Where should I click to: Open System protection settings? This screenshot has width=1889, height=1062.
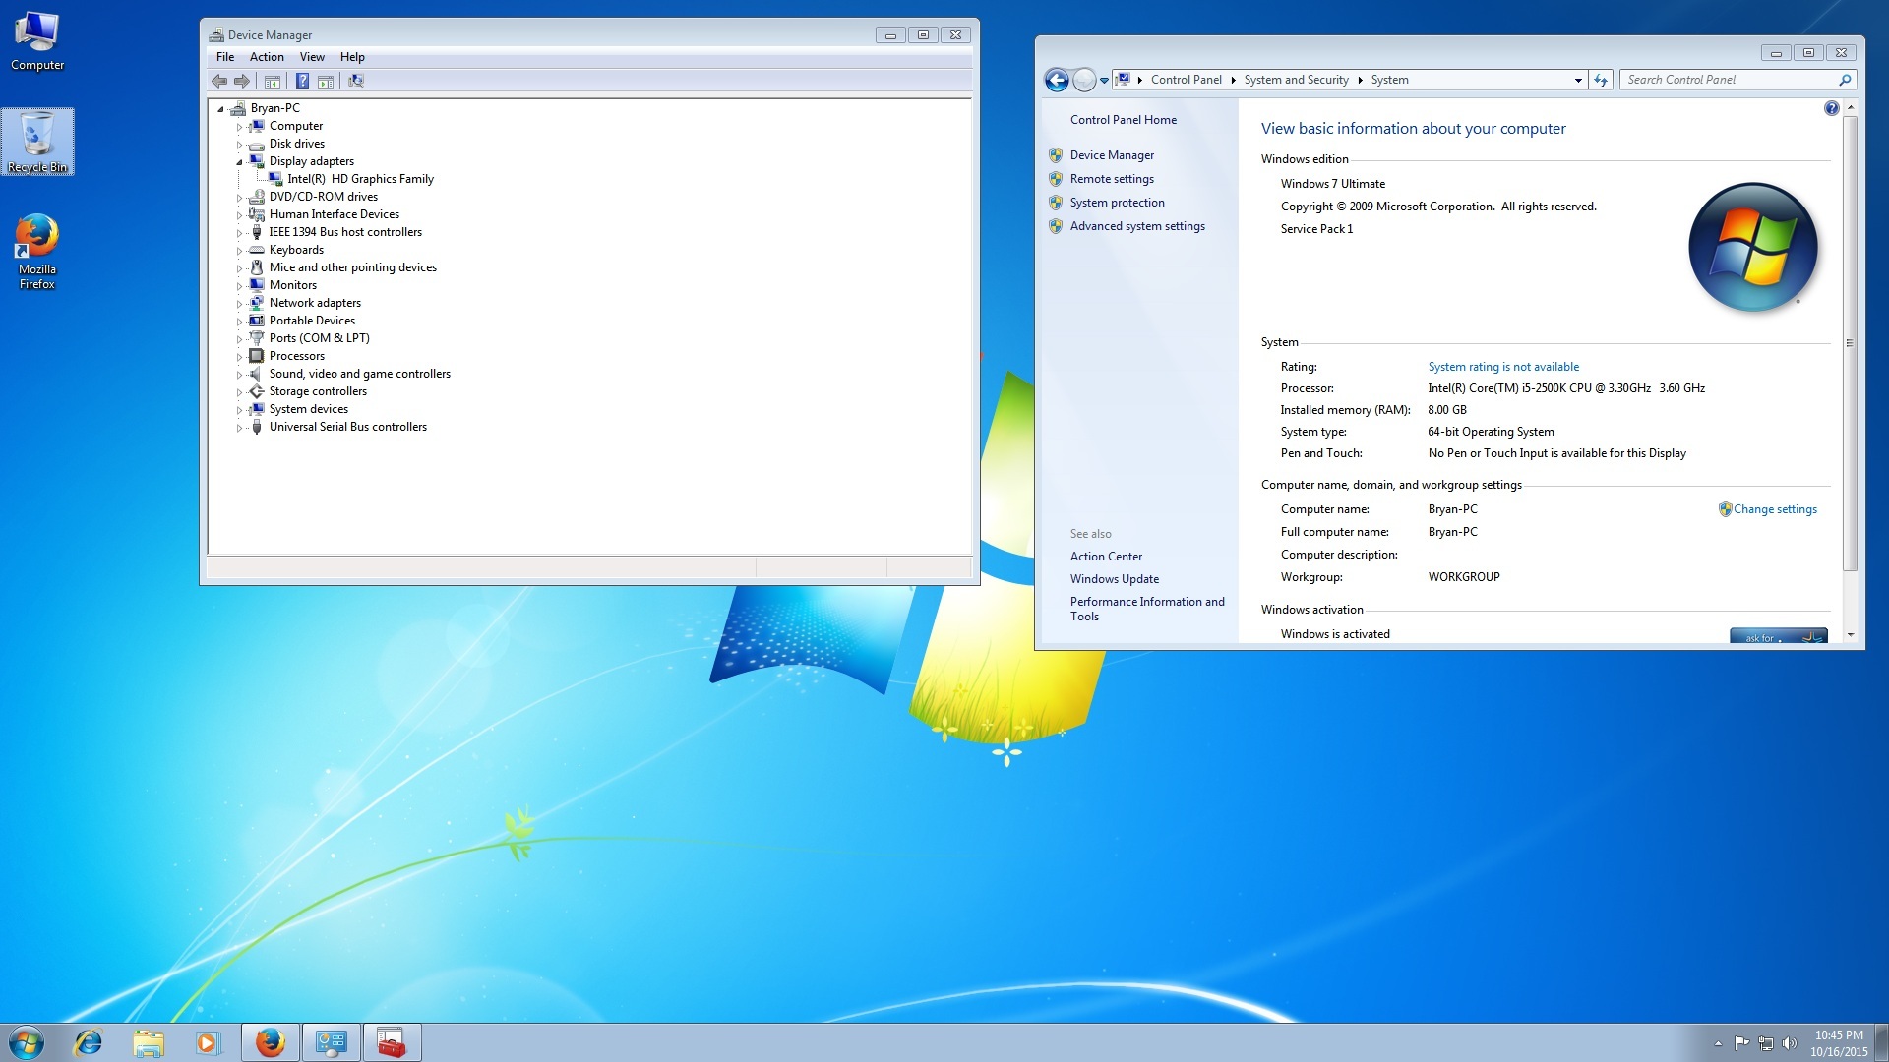coord(1118,203)
